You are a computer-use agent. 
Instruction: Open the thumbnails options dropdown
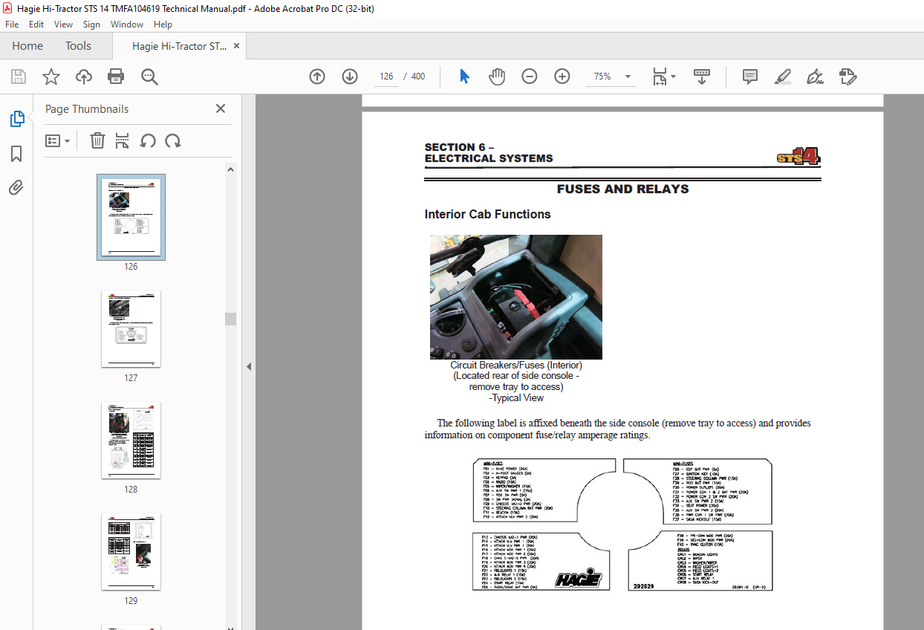[x=57, y=140]
